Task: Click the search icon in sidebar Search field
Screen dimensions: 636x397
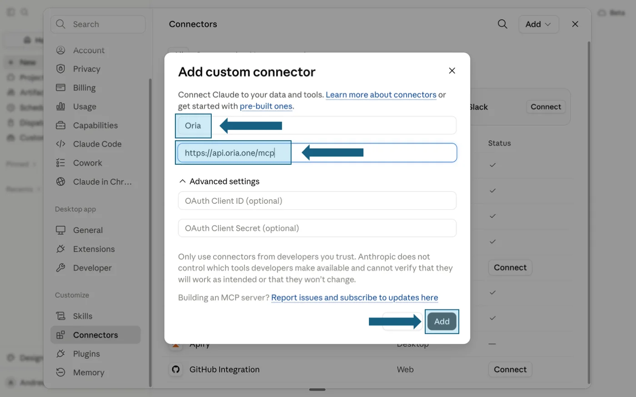Action: coord(61,24)
